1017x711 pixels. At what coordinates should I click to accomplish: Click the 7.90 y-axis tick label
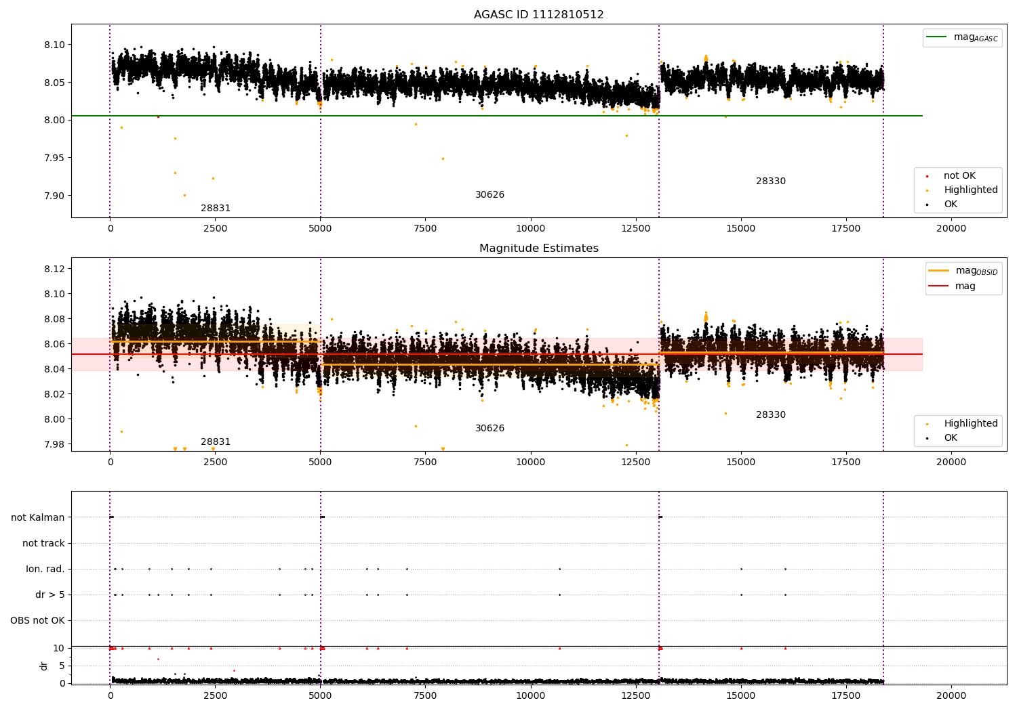pos(54,196)
